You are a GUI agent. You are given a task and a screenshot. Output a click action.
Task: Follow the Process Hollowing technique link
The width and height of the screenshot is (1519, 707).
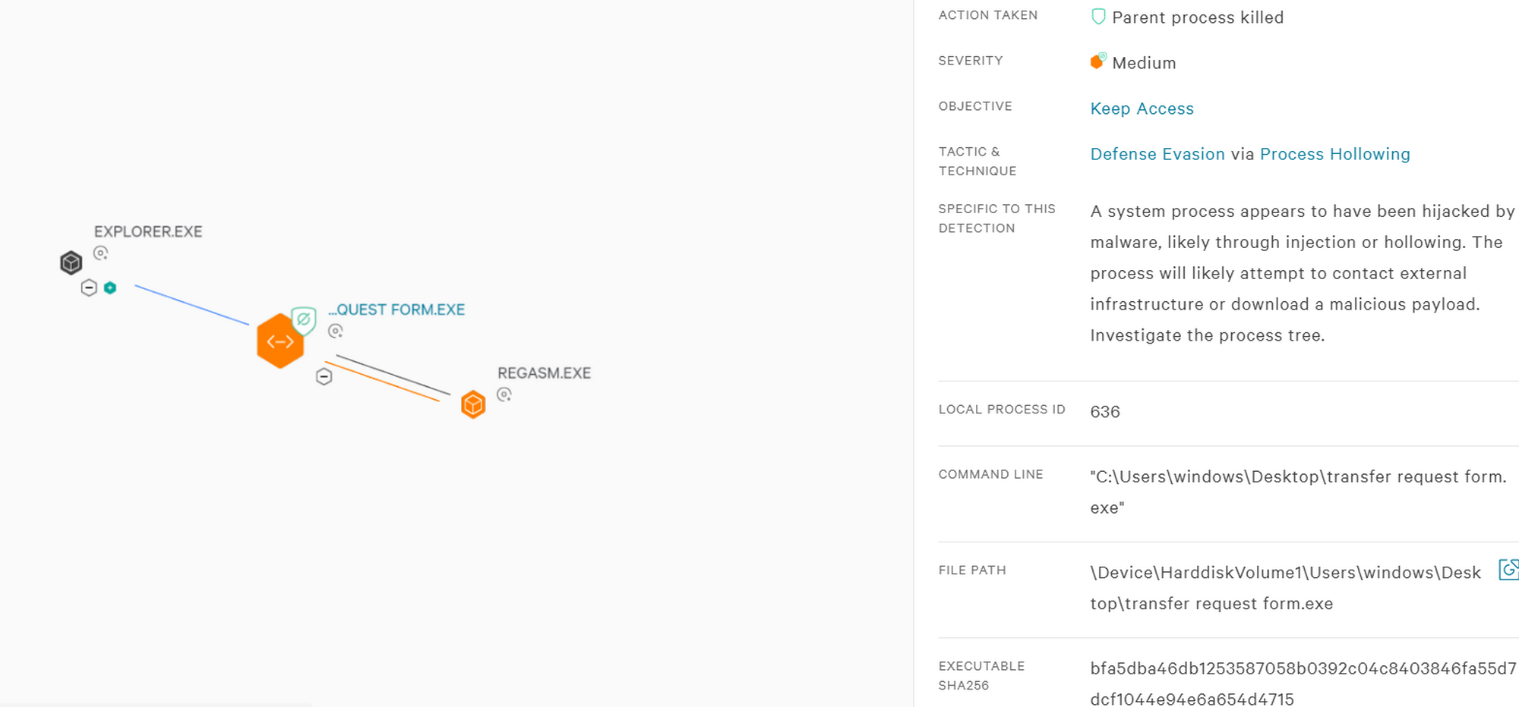click(x=1334, y=154)
